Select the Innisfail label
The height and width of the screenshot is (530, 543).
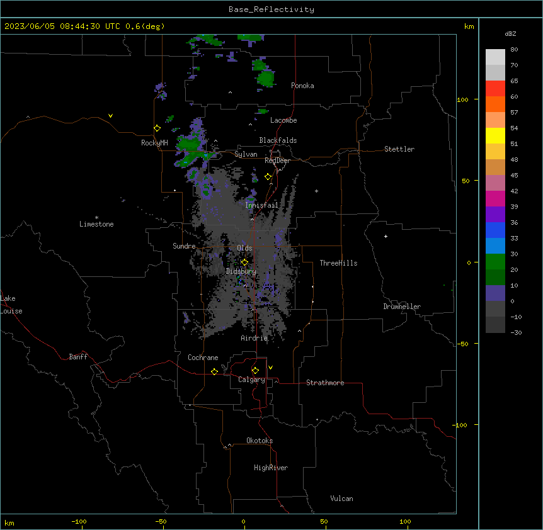tap(261, 205)
